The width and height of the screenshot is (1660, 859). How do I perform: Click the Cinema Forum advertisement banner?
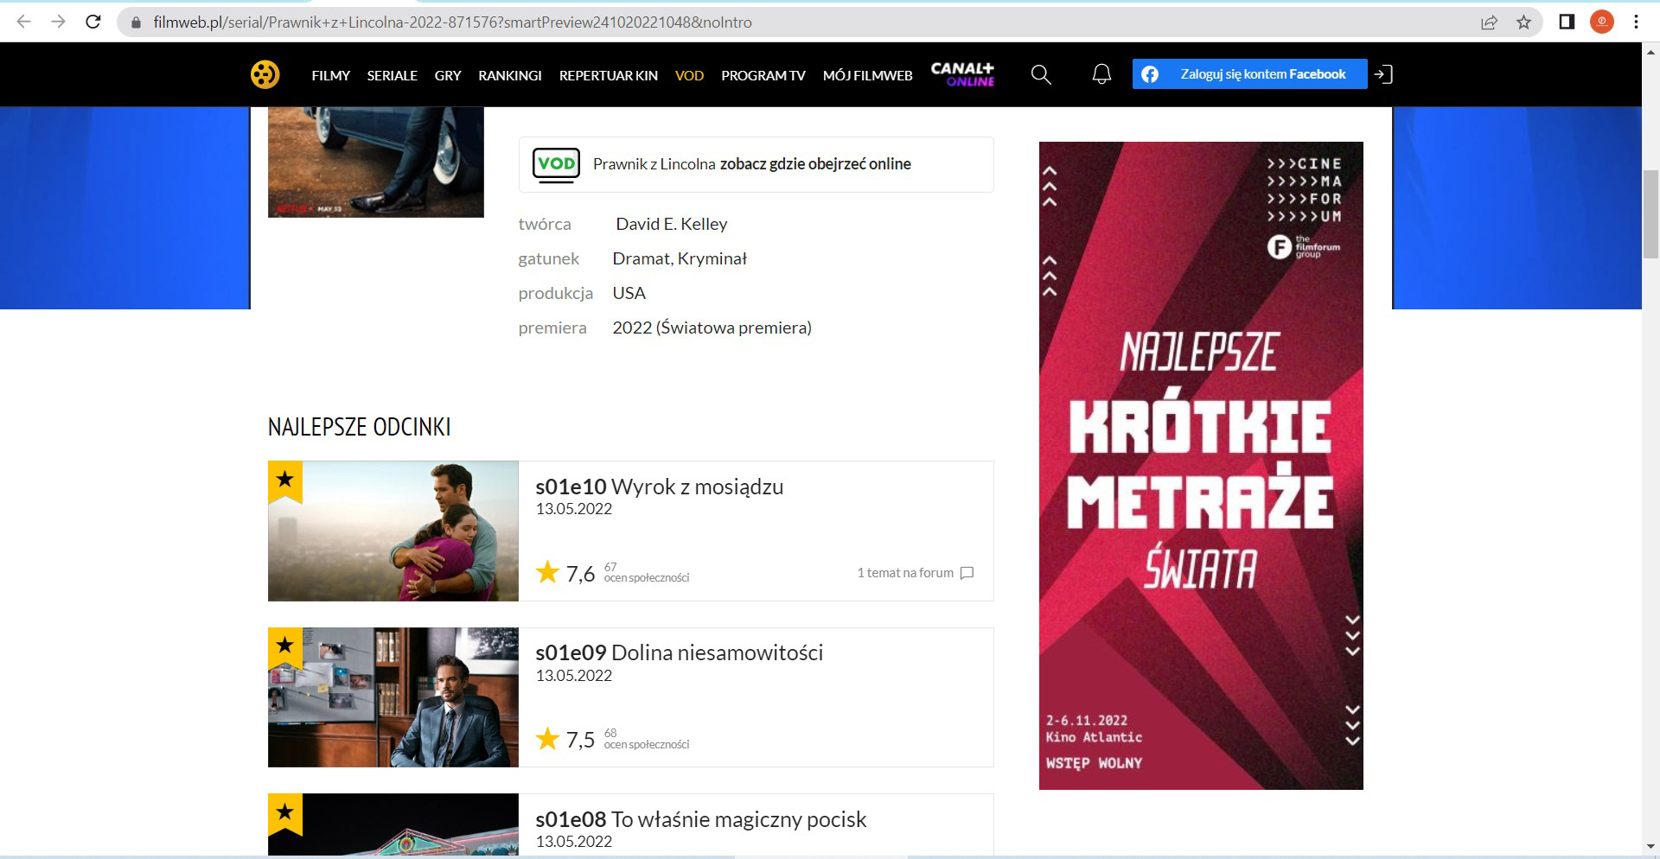click(x=1201, y=466)
